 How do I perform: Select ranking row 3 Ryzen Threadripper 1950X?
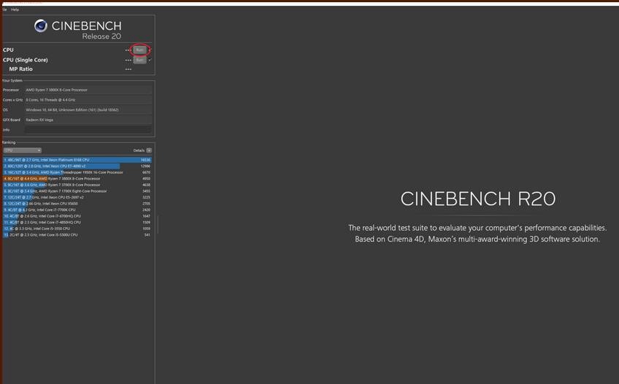pyautogui.click(x=77, y=172)
